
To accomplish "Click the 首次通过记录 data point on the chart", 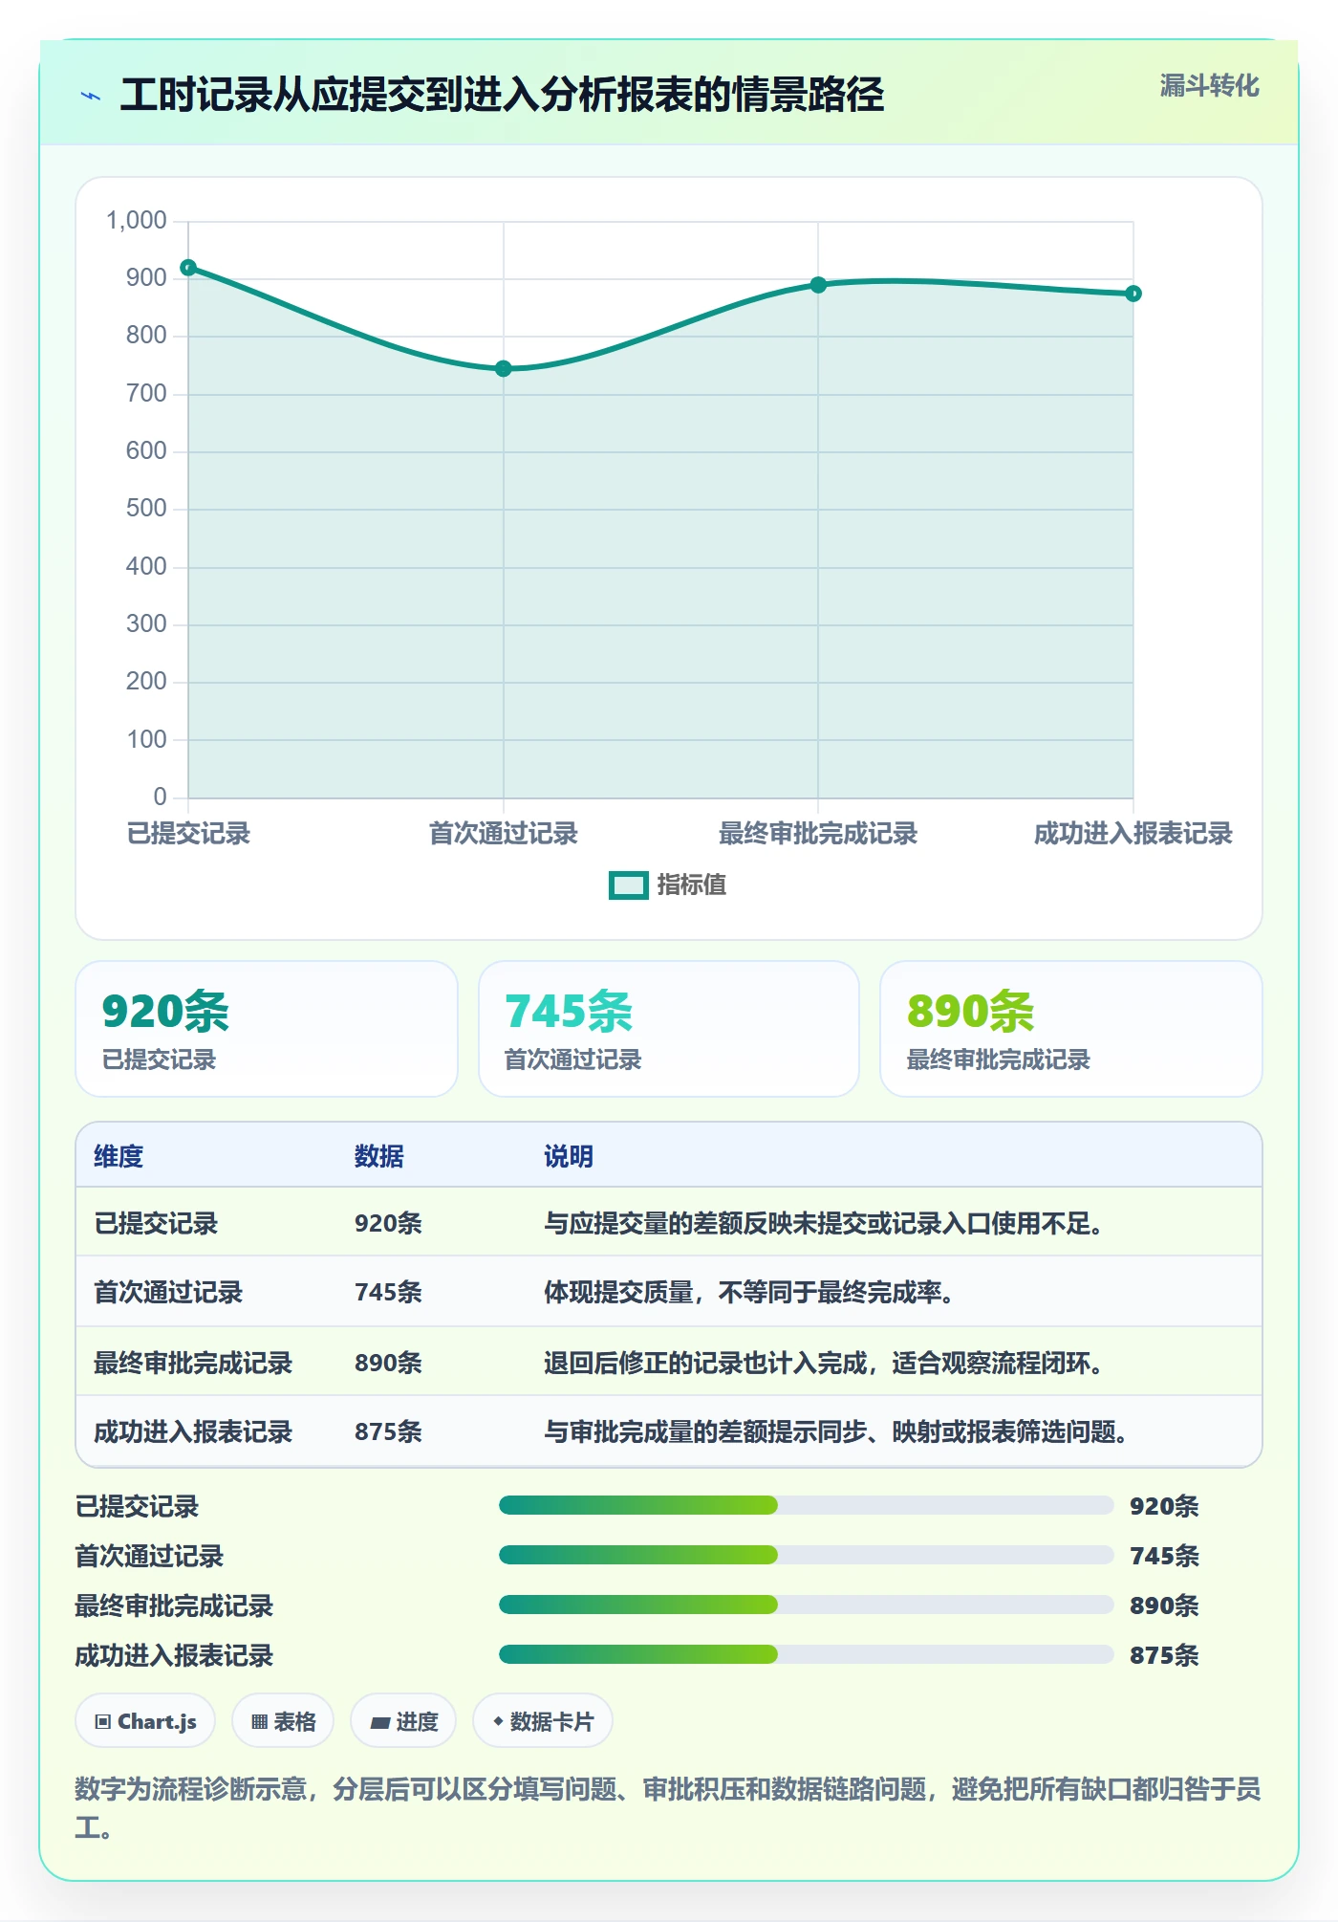I will click(x=504, y=369).
